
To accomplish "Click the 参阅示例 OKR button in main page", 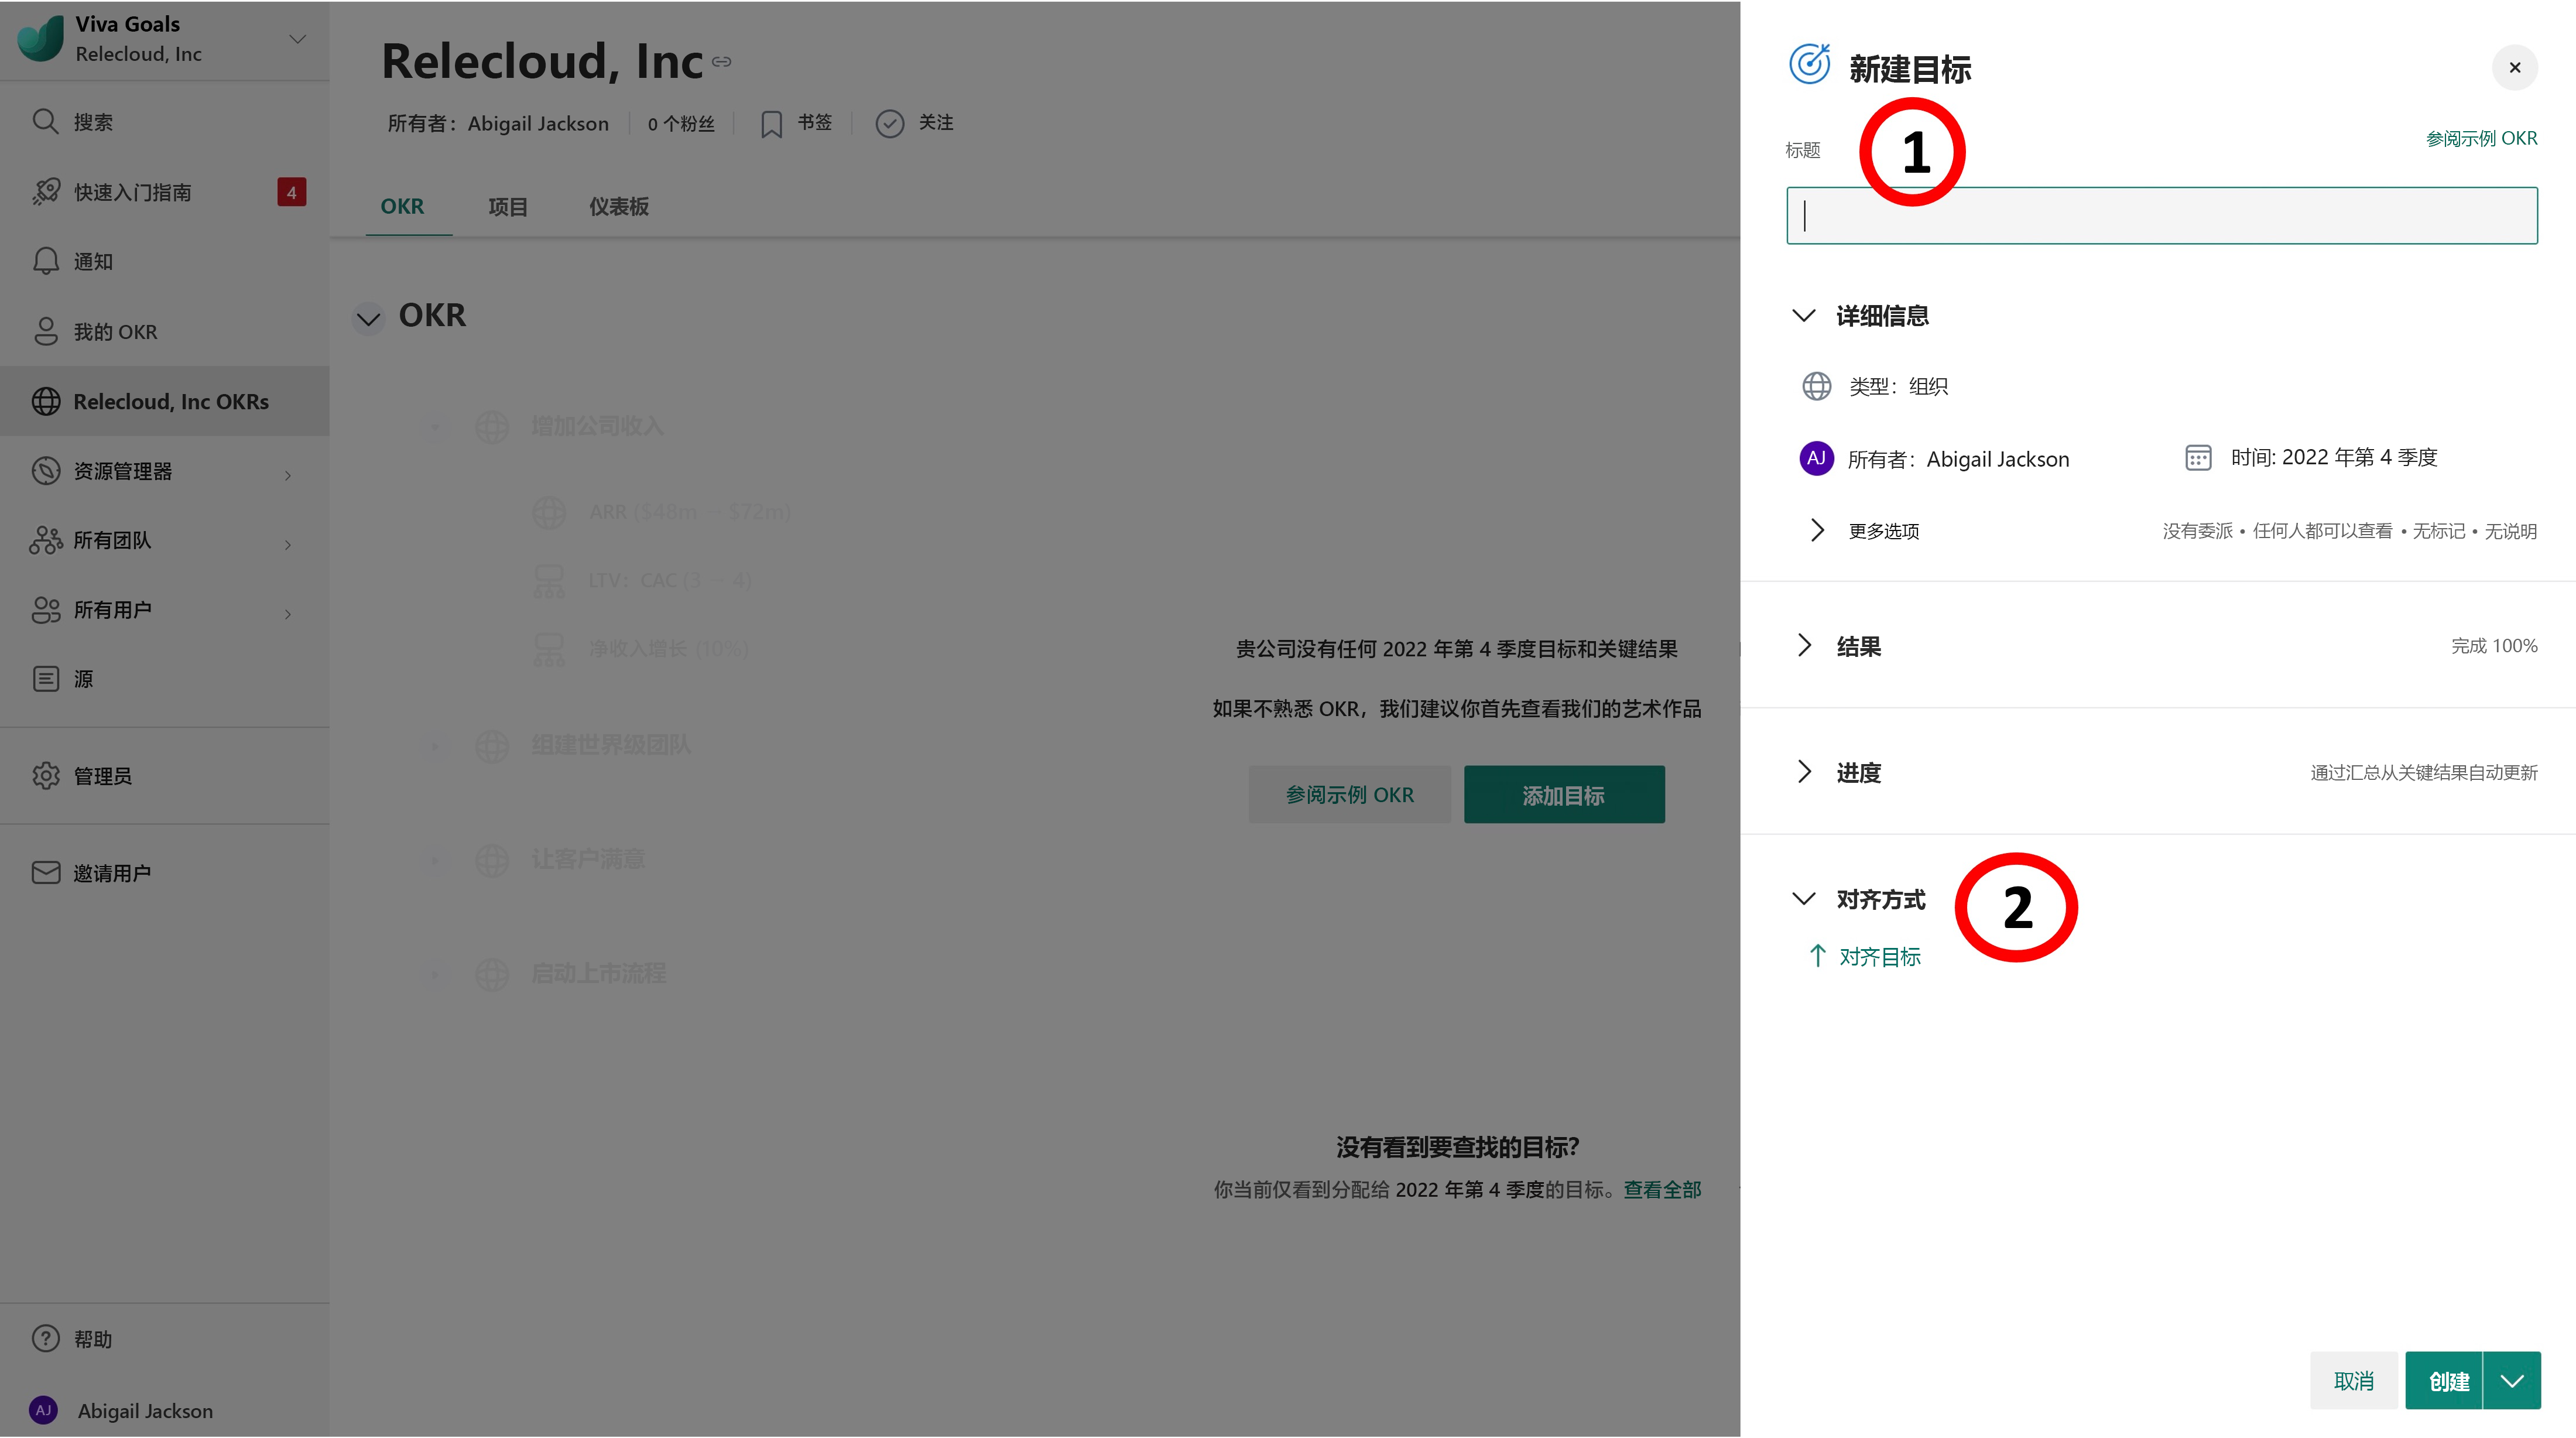I will coord(1349,794).
